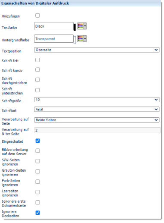Viewport: 164px width, 223px height.
Task: Expand the Schriftgröße dropdown
Action: coord(97,100)
